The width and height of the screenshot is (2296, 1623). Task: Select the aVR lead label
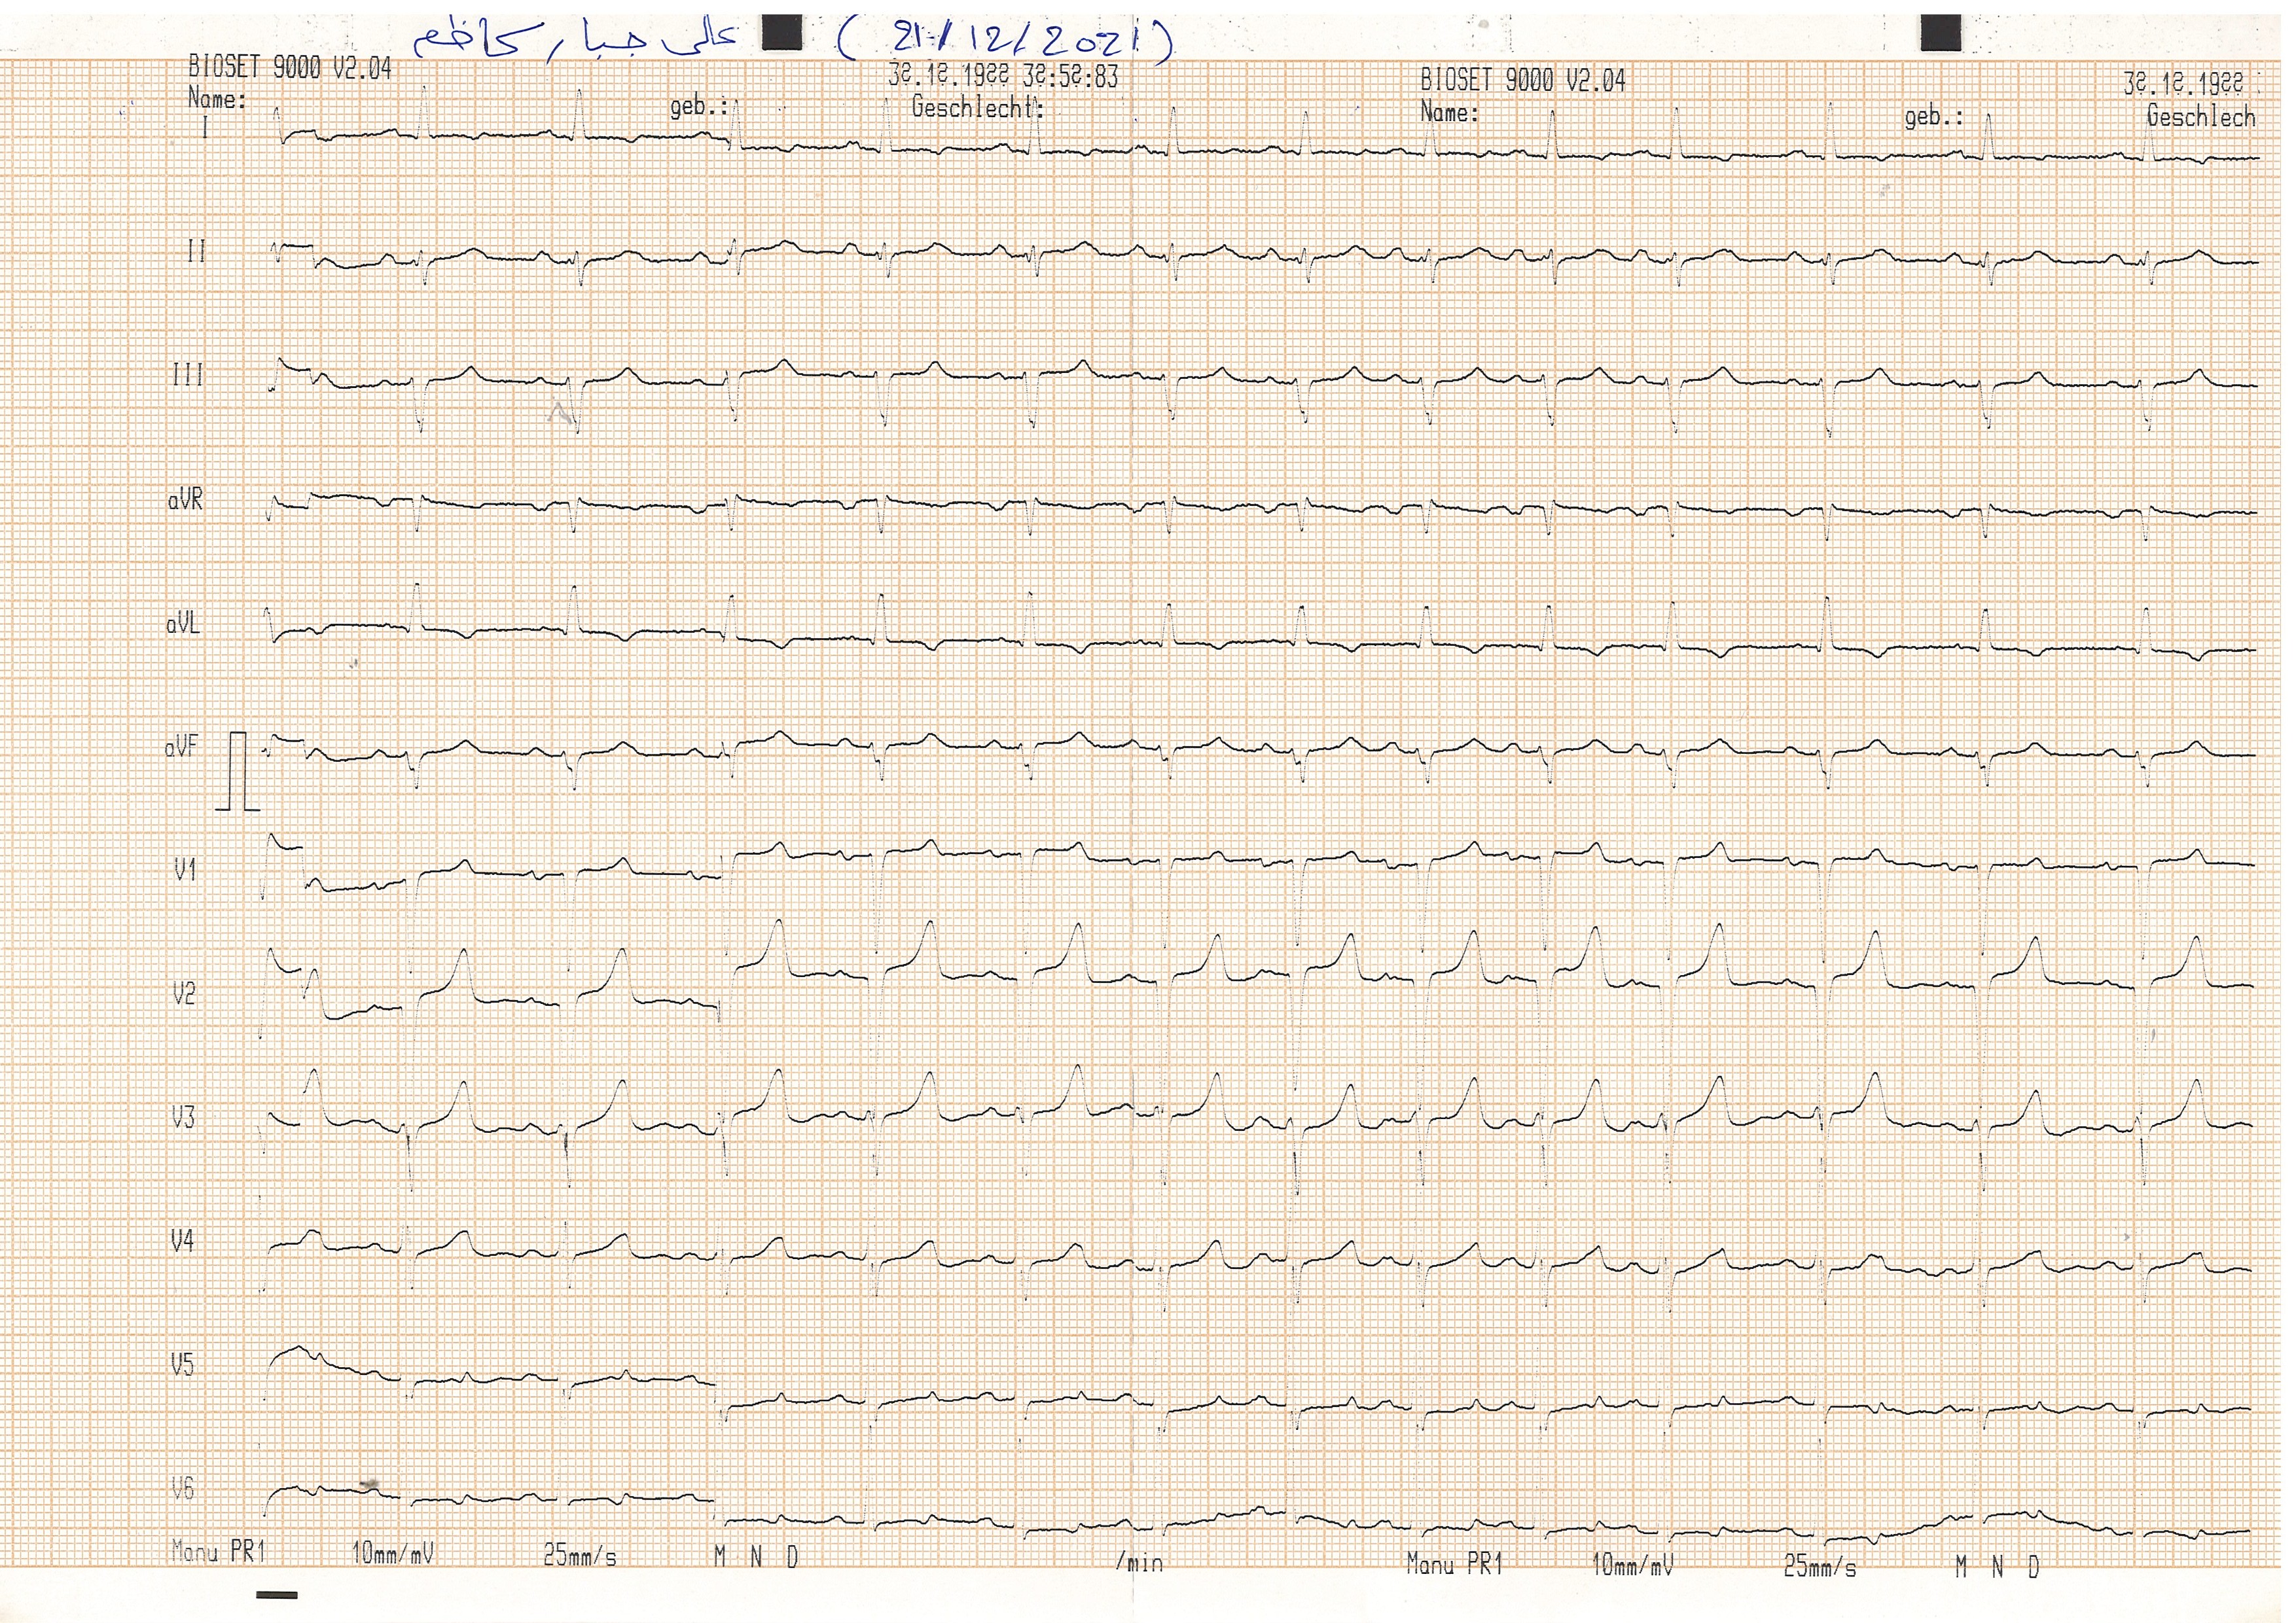(185, 499)
